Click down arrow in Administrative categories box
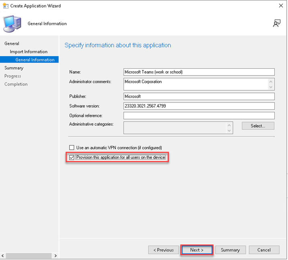This screenshot has height=260, width=288. (229, 131)
